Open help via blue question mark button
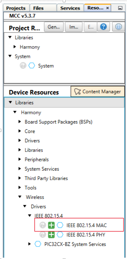The image size is (127, 259). [x=103, y=27]
